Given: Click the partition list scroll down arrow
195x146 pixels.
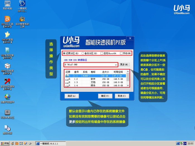Looking at the screenshot, I should tap(128, 85).
